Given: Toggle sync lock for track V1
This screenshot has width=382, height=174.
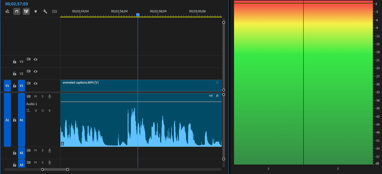Looking at the screenshot, I should point(29,83).
